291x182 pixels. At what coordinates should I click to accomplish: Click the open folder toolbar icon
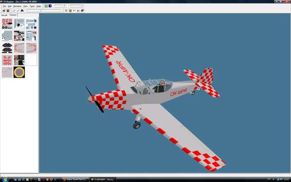(4, 11)
